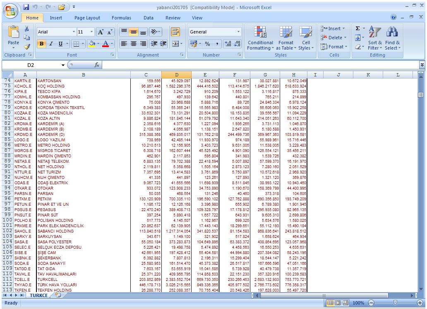The width and height of the screenshot is (427, 309).
Task: Open the font name dropdown Arial
Action: point(74,32)
